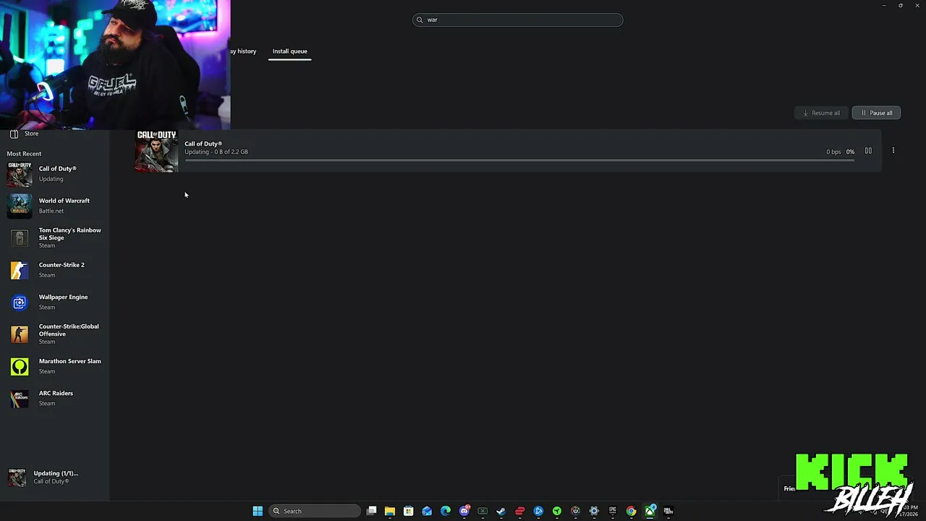Open the Store in sidebar
The width and height of the screenshot is (926, 521).
tap(25, 134)
